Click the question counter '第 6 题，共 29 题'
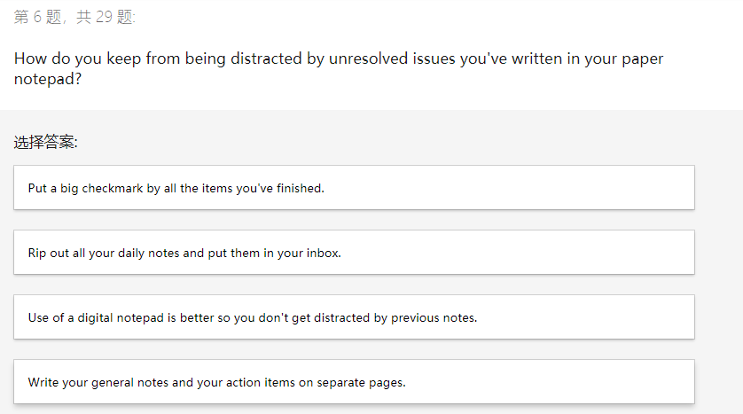 click(x=75, y=18)
